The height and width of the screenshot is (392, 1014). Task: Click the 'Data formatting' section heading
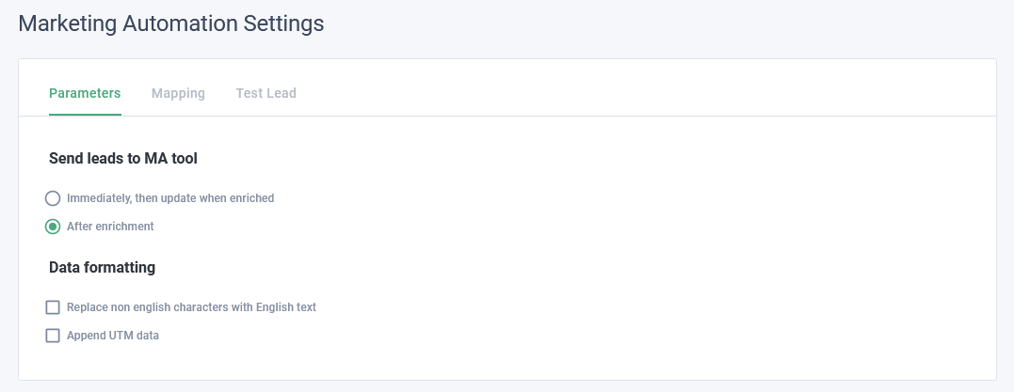tap(102, 268)
